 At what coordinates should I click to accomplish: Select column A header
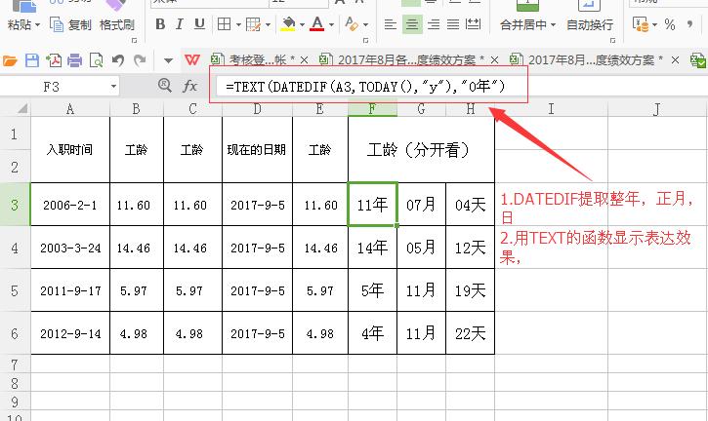[70, 108]
